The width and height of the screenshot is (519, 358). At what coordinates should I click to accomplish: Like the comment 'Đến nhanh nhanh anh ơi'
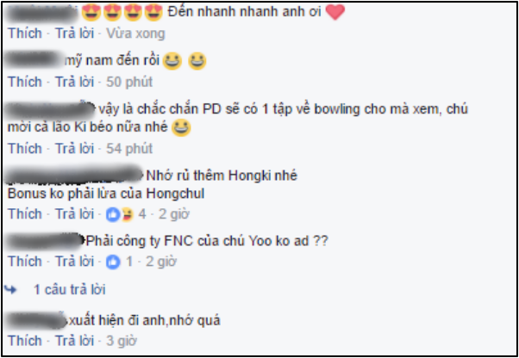coord(25,34)
